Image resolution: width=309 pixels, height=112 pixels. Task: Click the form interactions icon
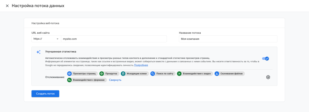tap(70, 80)
